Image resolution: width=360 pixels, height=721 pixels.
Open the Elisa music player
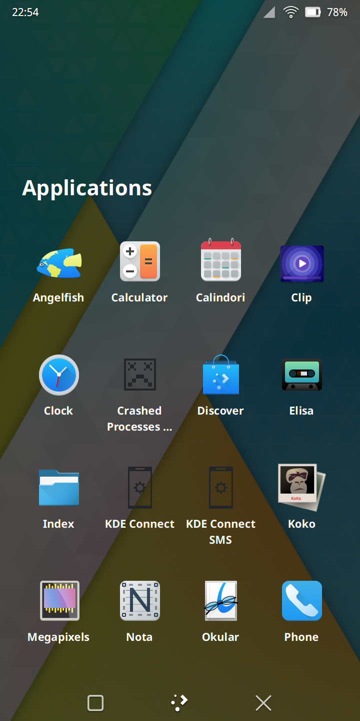click(302, 375)
